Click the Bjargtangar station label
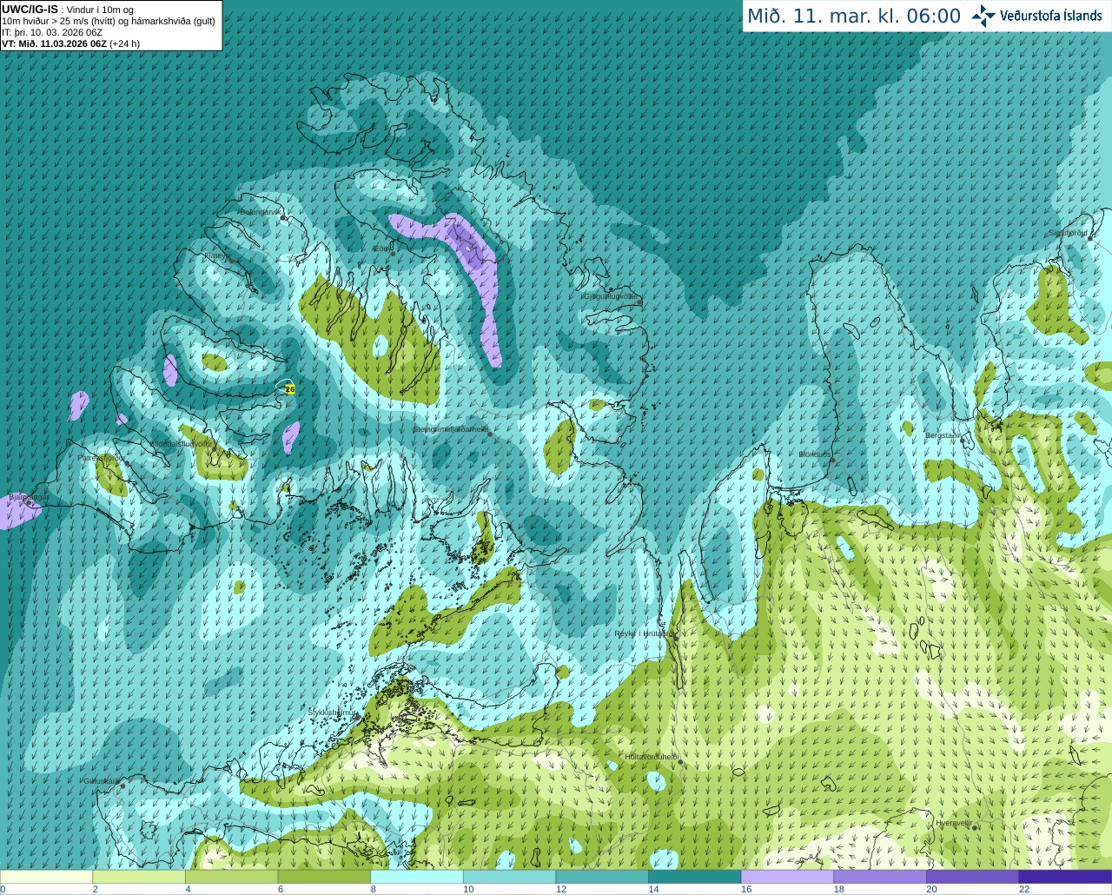The width and height of the screenshot is (1112, 895). click(29, 497)
